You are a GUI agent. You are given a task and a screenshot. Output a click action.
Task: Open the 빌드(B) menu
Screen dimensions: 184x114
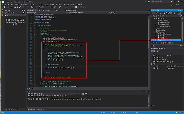[x=32, y=4]
